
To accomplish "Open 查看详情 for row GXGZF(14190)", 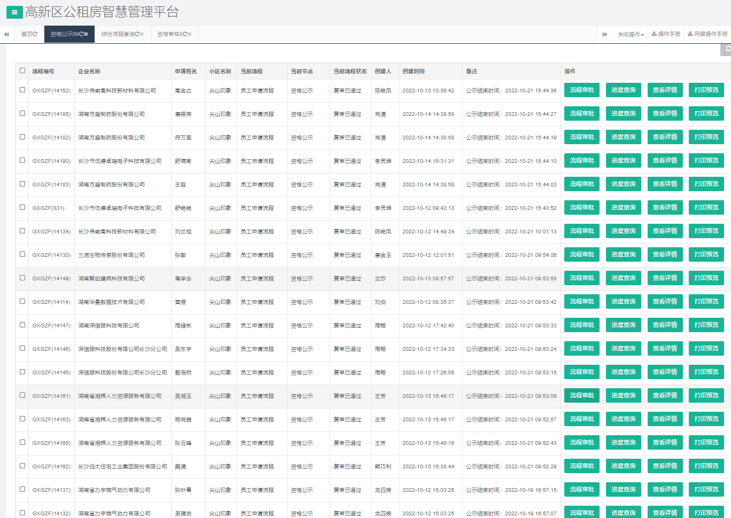I will [x=665, y=161].
